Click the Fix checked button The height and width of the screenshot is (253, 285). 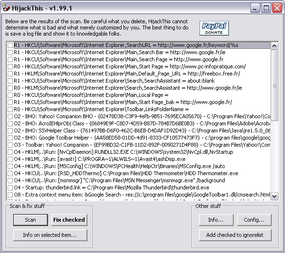[x=69, y=220]
